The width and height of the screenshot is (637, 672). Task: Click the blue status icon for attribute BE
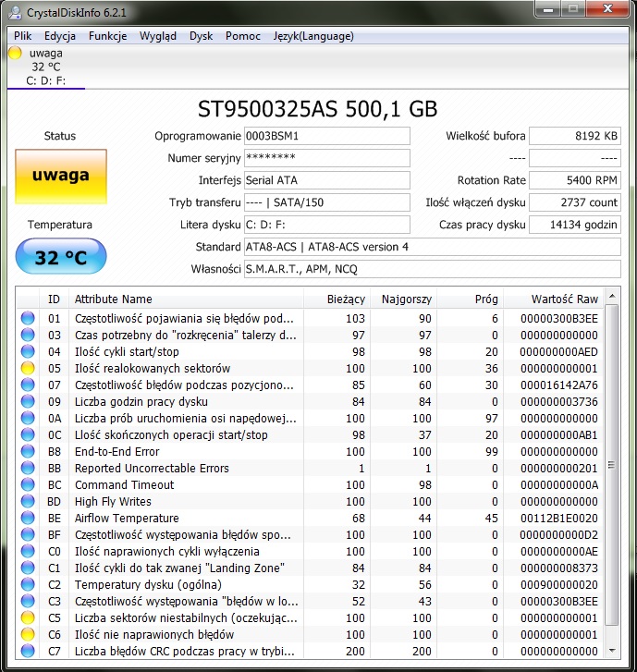28,518
